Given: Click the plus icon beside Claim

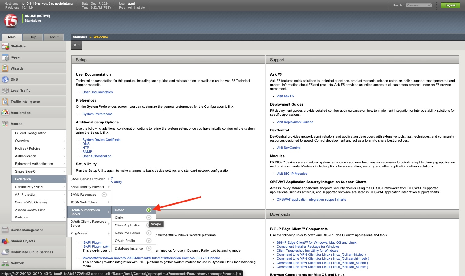Looking at the screenshot, I should (x=149, y=218).
